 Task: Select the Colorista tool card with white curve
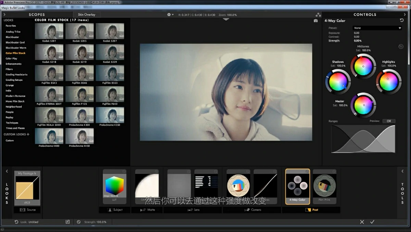147,187
